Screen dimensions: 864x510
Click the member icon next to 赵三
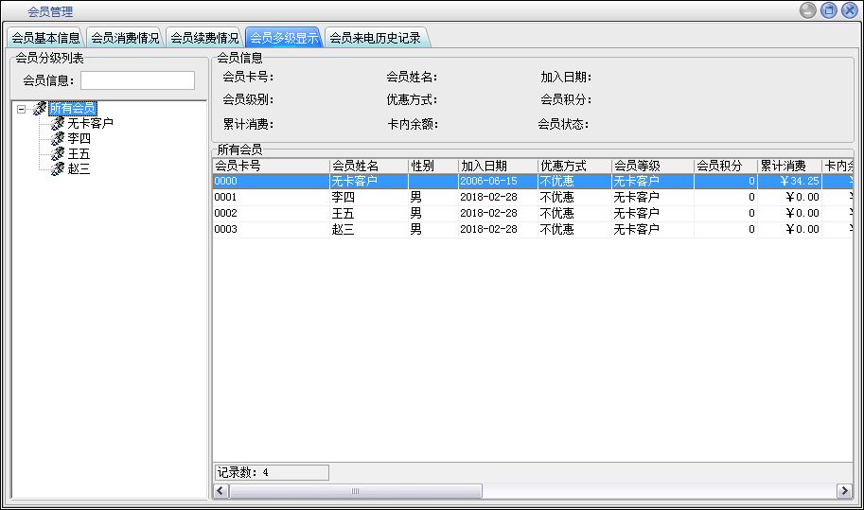pos(58,169)
